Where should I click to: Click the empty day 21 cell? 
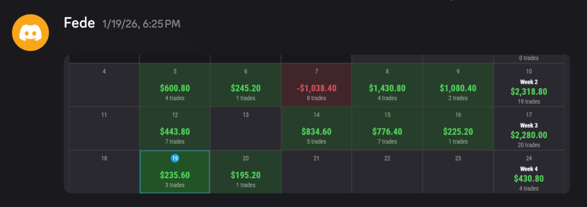point(316,172)
